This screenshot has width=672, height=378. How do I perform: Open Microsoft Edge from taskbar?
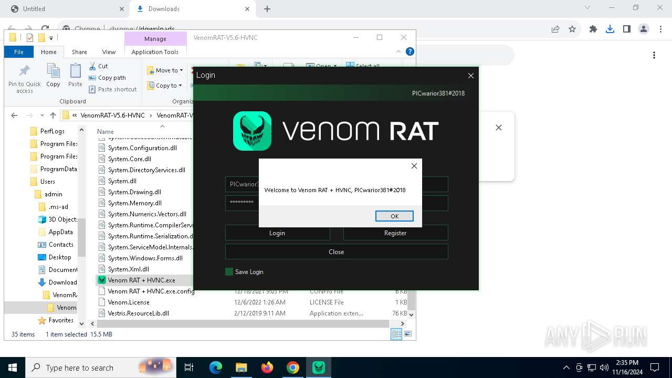(216, 367)
